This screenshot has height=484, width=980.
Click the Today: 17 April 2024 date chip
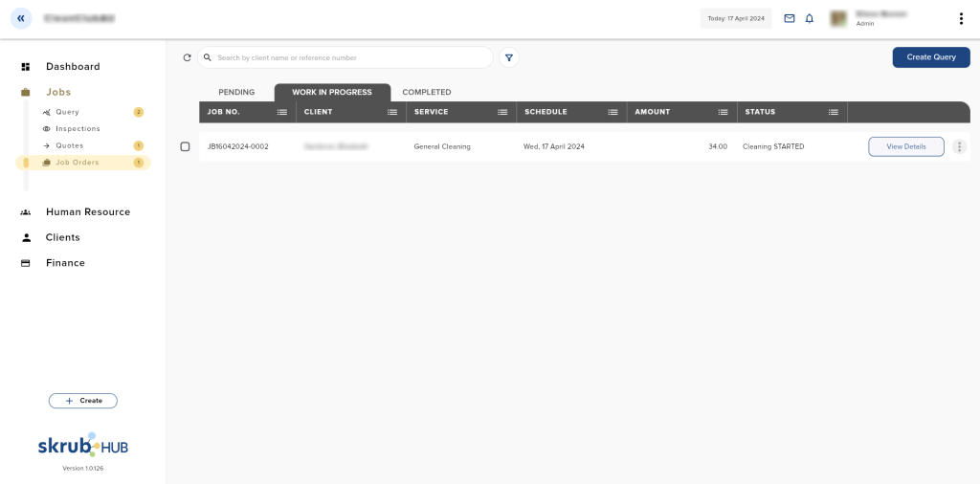[736, 19]
